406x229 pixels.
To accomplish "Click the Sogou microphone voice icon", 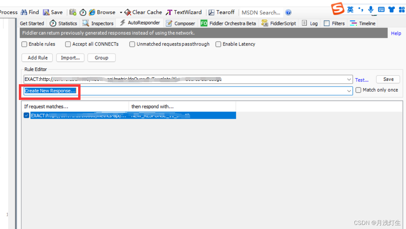I will (x=371, y=10).
